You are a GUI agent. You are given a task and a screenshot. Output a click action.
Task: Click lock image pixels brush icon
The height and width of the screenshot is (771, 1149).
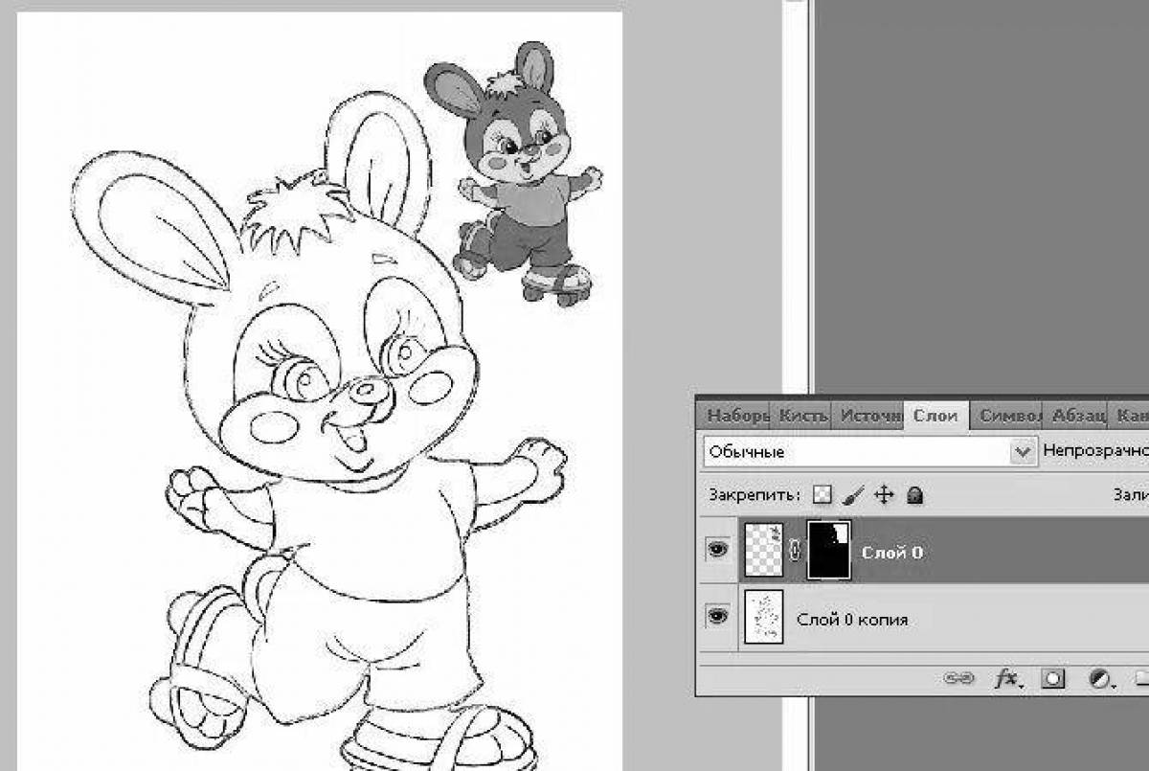(x=854, y=495)
